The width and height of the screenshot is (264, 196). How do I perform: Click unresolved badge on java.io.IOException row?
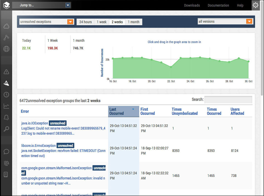click(58, 123)
